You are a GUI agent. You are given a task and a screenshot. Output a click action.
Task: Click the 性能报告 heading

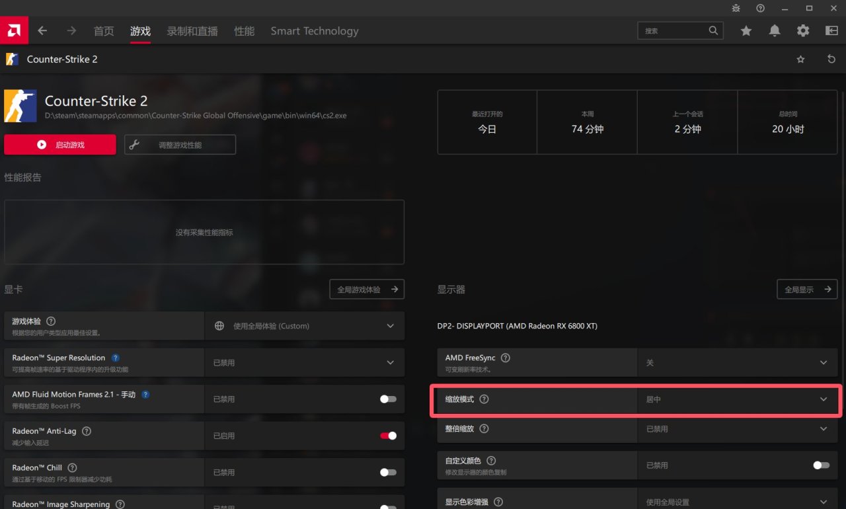(x=22, y=177)
